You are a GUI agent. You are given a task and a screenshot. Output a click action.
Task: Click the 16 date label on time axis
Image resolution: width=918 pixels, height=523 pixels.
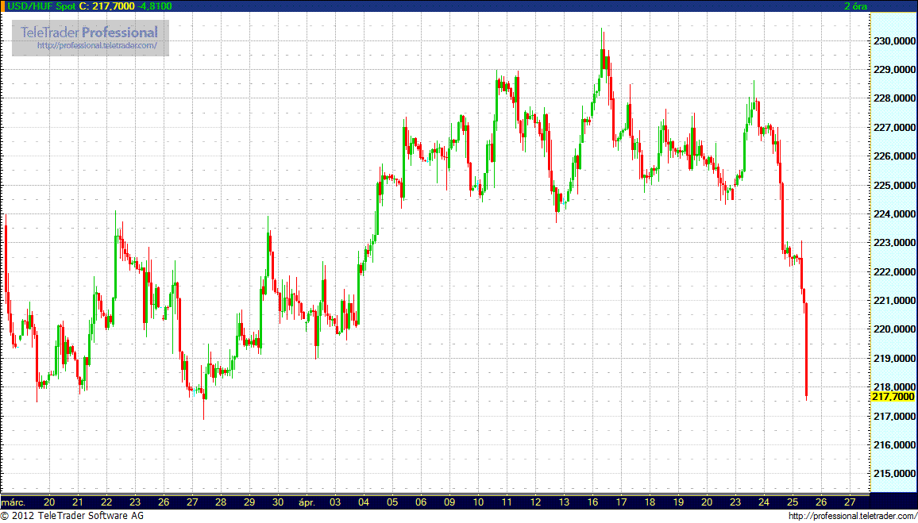[x=592, y=502]
